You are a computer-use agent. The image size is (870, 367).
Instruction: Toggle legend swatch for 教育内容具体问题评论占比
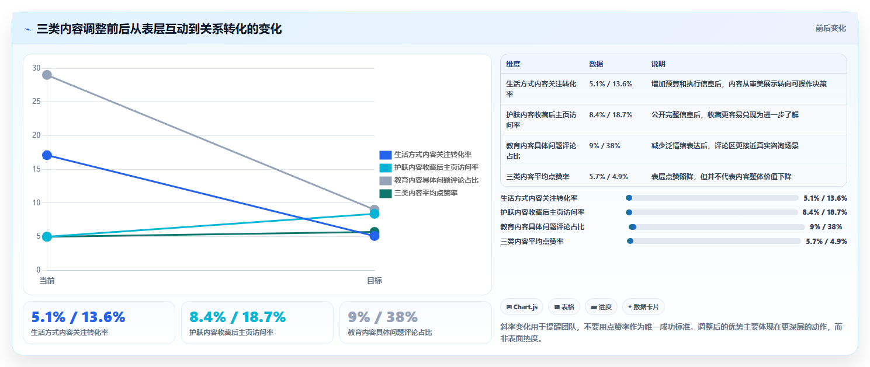tap(385, 180)
